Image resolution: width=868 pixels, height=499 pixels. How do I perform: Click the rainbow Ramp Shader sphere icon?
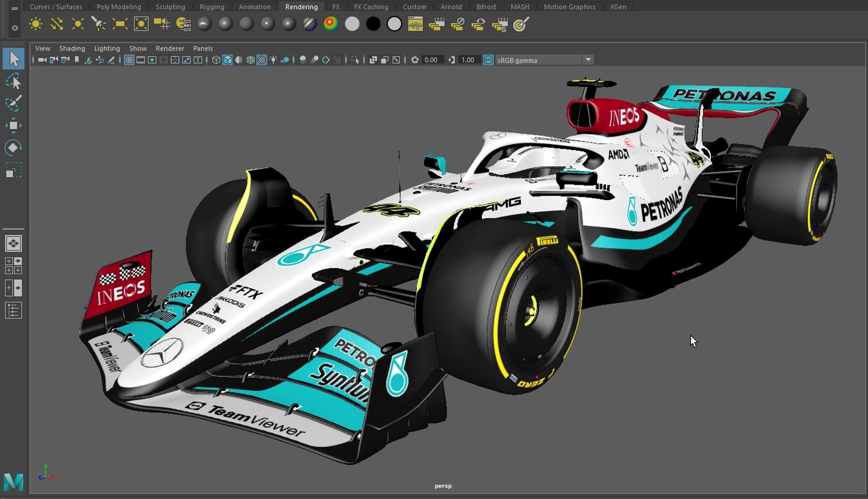coord(331,24)
